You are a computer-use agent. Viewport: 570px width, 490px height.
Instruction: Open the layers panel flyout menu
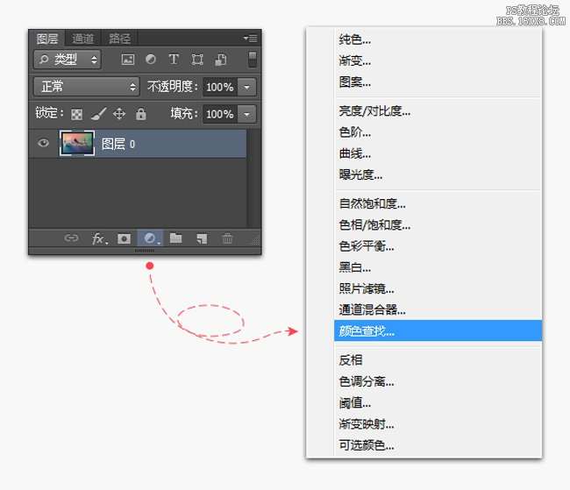(x=251, y=39)
